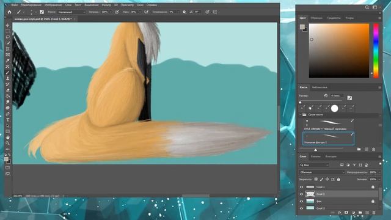This screenshot has width=391, height=220.
Task: Select the Pen tool
Action: pos(8,114)
